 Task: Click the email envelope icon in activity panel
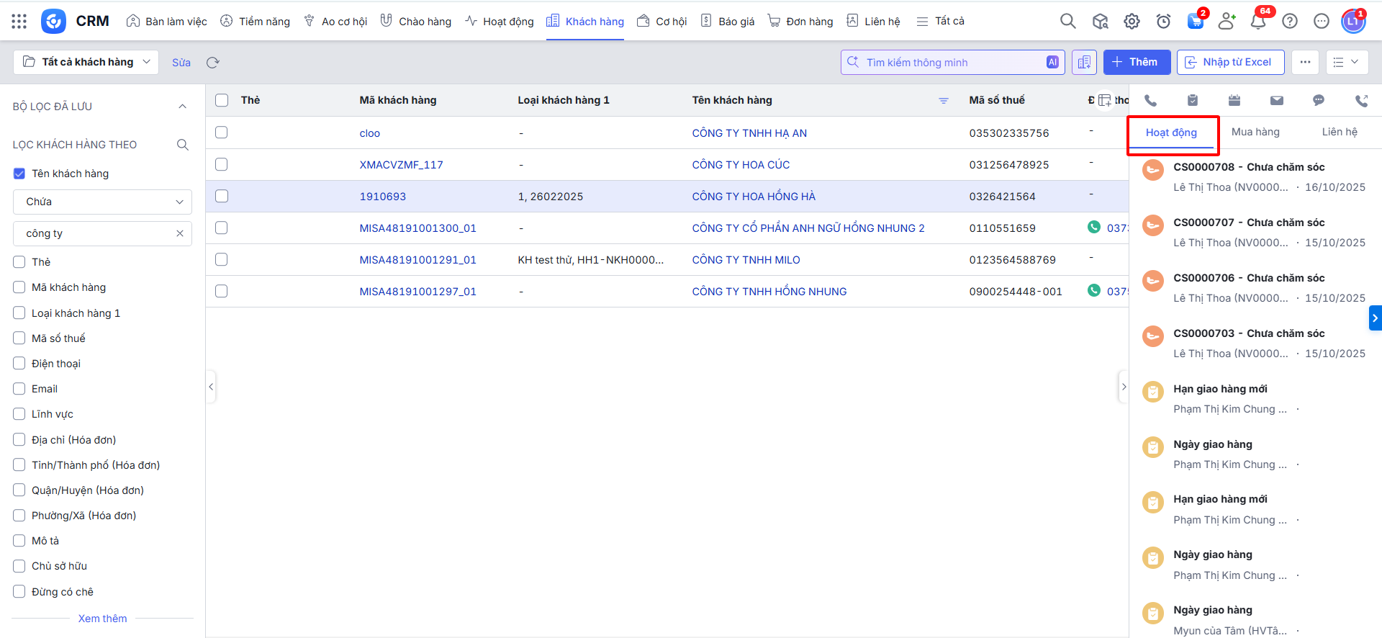coord(1276,101)
